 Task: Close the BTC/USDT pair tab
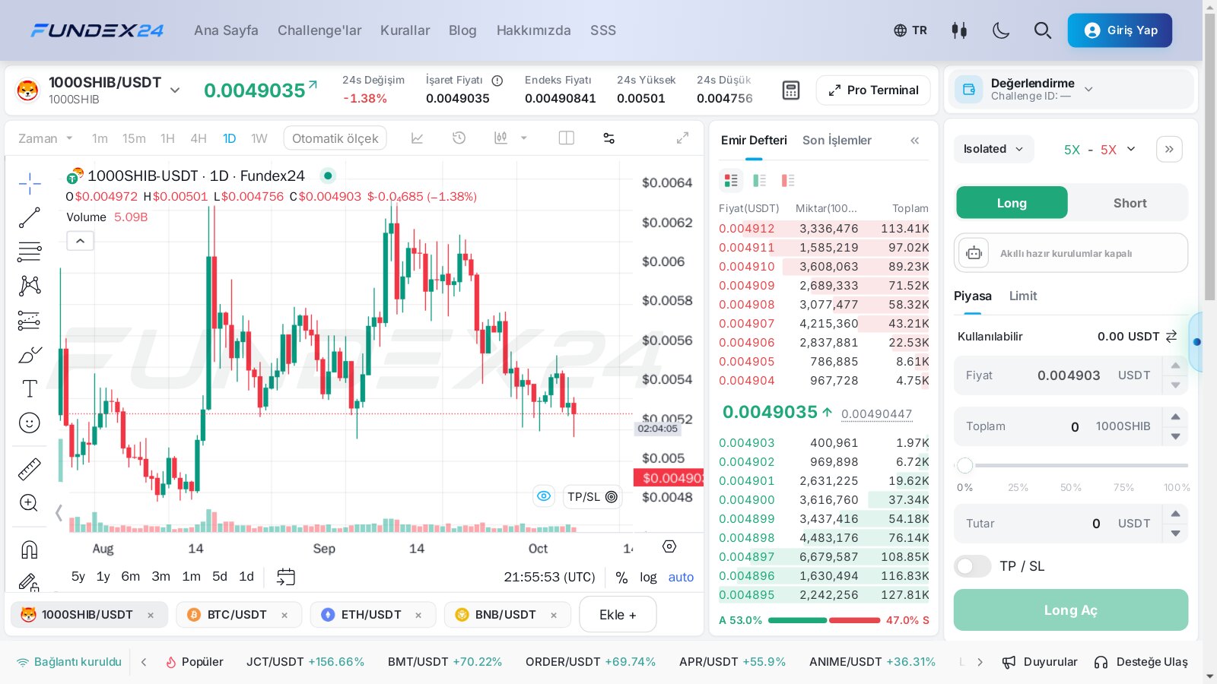[x=284, y=616]
